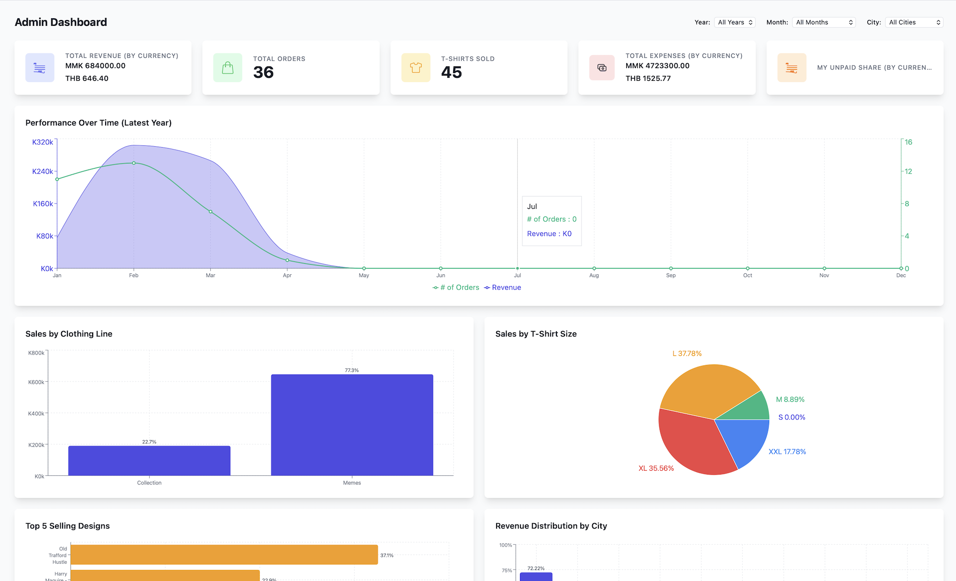
Task: Click the MMK 684000.00 revenue value
Action: [x=96, y=66]
